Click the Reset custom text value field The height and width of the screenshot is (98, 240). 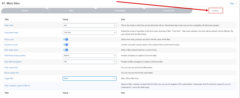tap(91, 73)
